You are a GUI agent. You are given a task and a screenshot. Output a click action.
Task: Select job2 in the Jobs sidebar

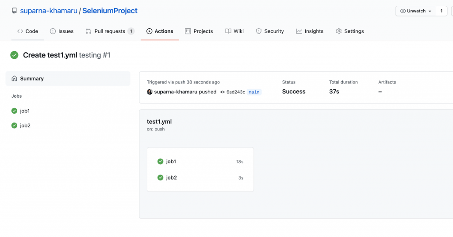click(x=25, y=126)
